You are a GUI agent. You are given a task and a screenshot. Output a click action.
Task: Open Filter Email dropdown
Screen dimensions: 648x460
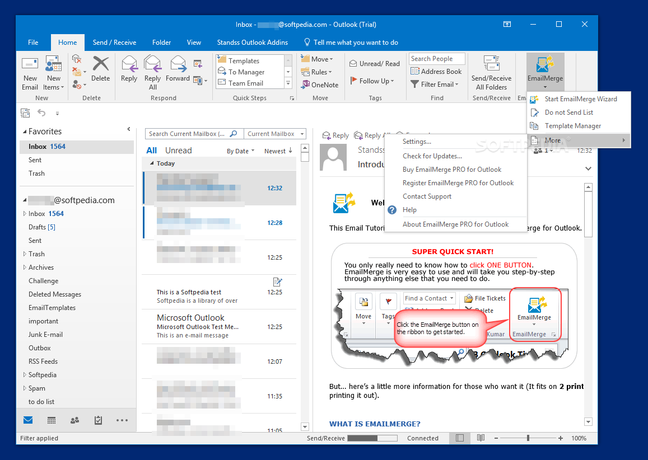coord(435,85)
